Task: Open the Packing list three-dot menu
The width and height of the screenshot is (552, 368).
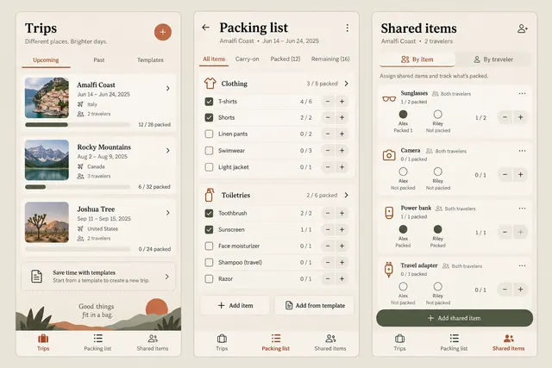Action: point(348,28)
